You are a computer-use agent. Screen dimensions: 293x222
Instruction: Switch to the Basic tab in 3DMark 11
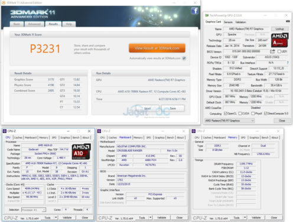[17, 24]
